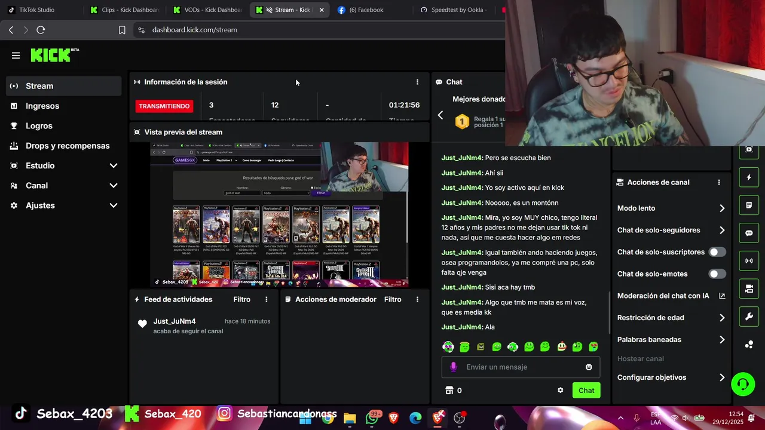Open the hamburger menu beside Kick logo

16,56
